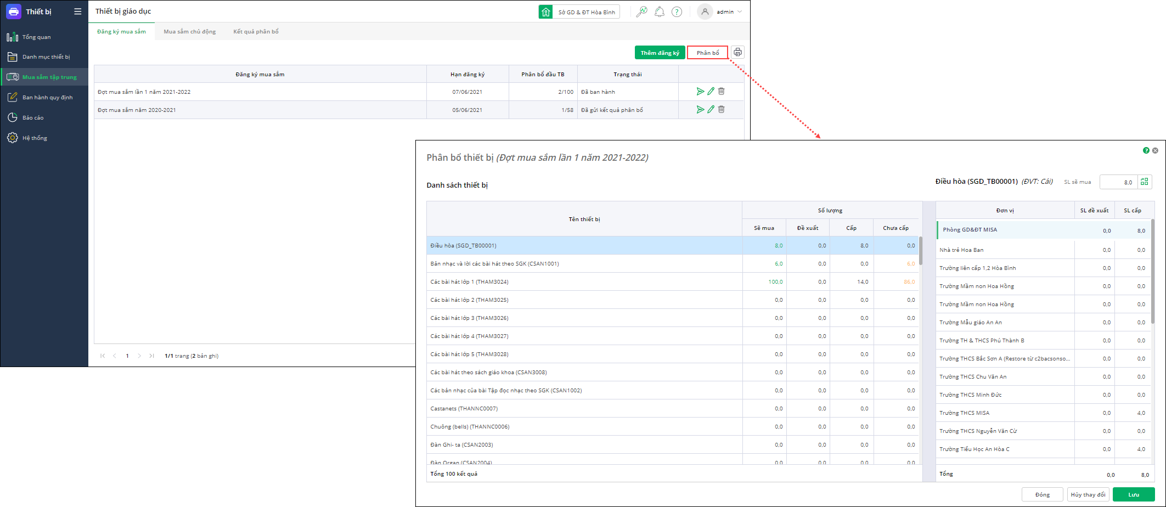This screenshot has width=1166, height=507.
Task: Click the print icon beside Phân bổ
Action: pos(738,53)
